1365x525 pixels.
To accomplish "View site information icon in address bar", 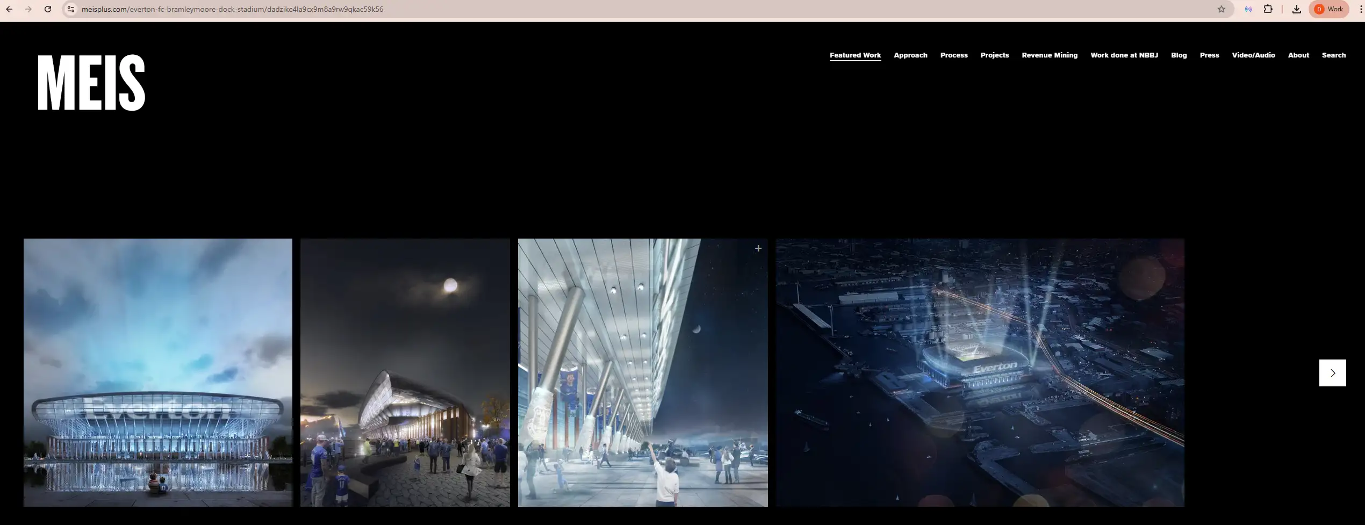I will [x=70, y=9].
